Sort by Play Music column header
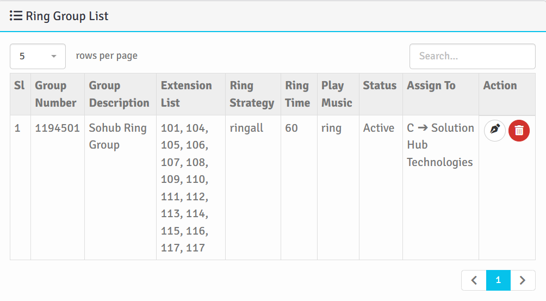 (337, 94)
